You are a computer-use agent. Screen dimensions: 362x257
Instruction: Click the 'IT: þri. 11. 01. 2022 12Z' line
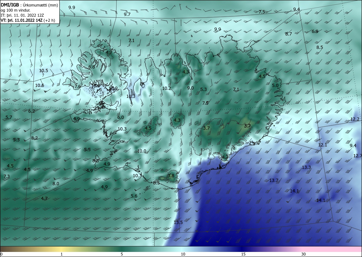click(x=22, y=15)
